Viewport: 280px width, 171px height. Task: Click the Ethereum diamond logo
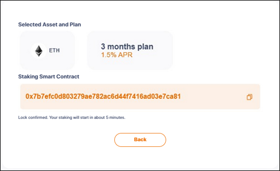coord(39,51)
